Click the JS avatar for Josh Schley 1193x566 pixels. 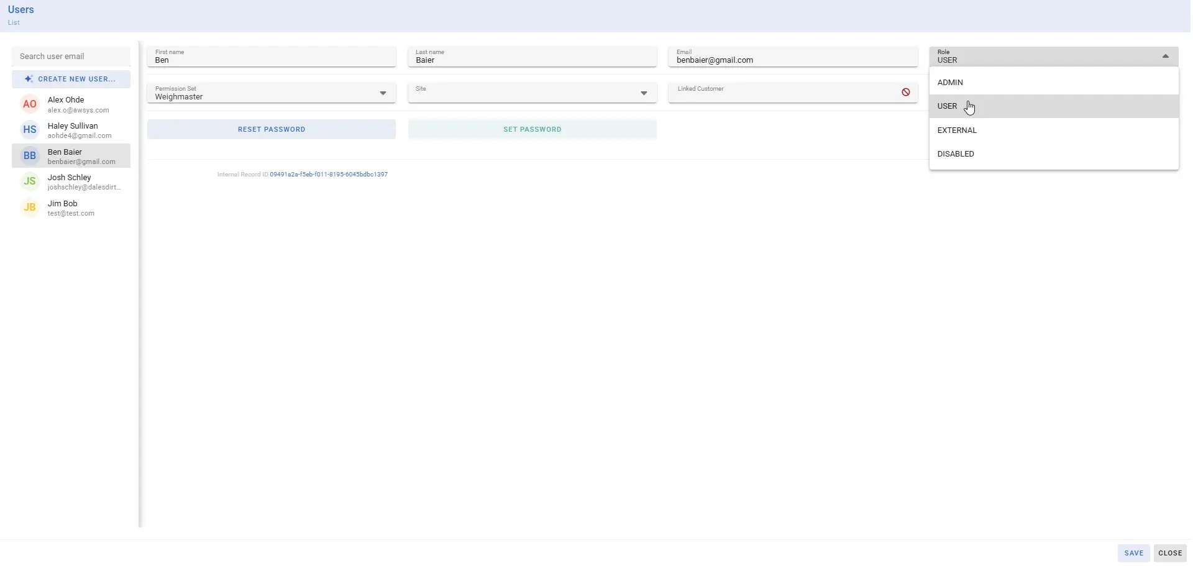(29, 181)
